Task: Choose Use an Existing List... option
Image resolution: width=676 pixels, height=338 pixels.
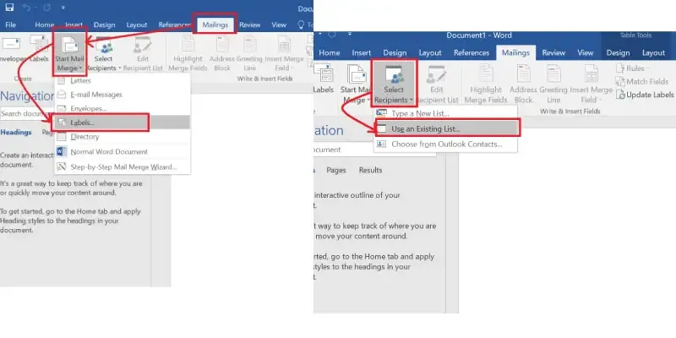Action: point(448,128)
